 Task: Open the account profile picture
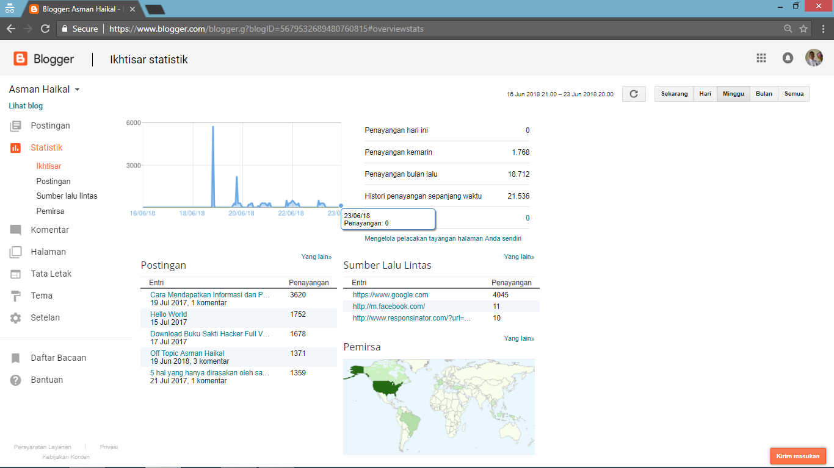pos(814,58)
